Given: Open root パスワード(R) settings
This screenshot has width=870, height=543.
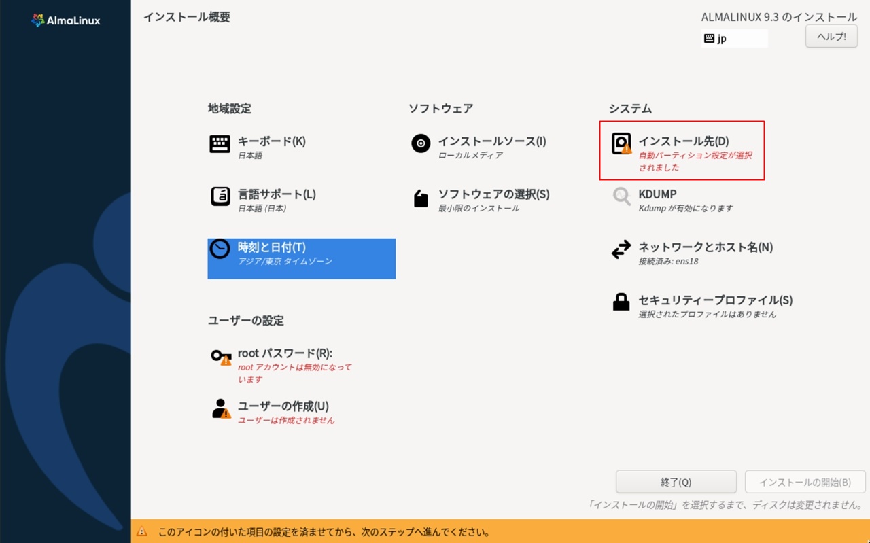Looking at the screenshot, I should coord(284,353).
